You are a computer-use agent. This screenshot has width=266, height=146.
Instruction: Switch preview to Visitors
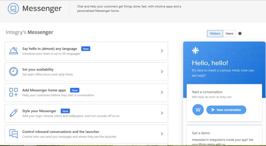(x=215, y=34)
